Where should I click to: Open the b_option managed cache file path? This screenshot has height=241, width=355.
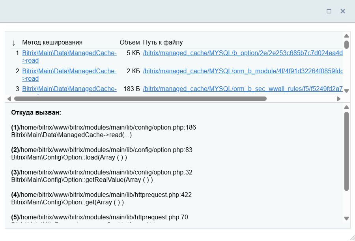pyautogui.click(x=243, y=53)
